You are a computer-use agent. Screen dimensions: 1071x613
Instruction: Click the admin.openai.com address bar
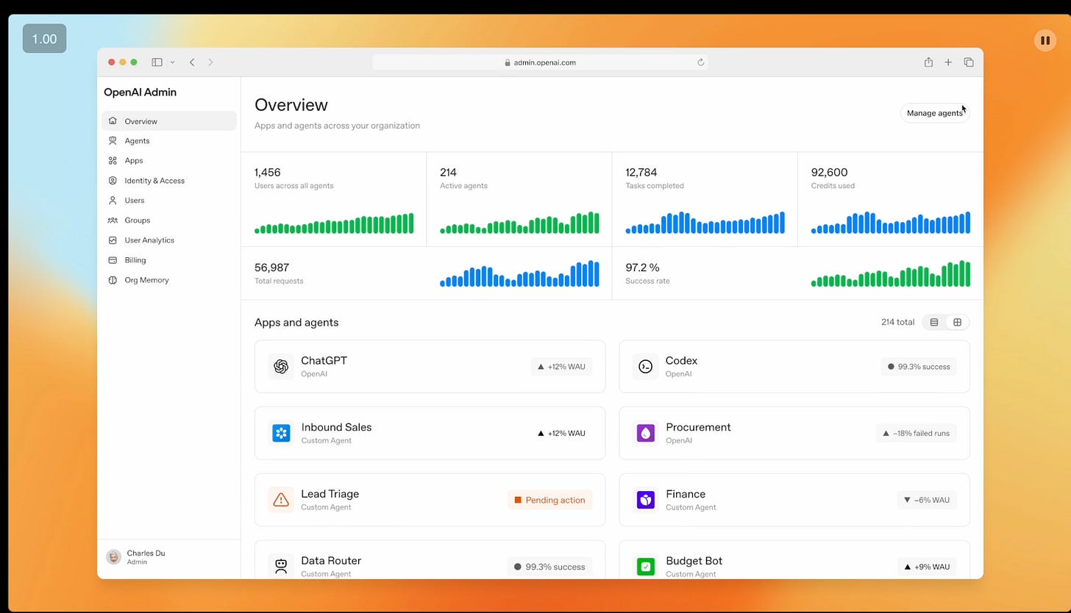point(540,62)
